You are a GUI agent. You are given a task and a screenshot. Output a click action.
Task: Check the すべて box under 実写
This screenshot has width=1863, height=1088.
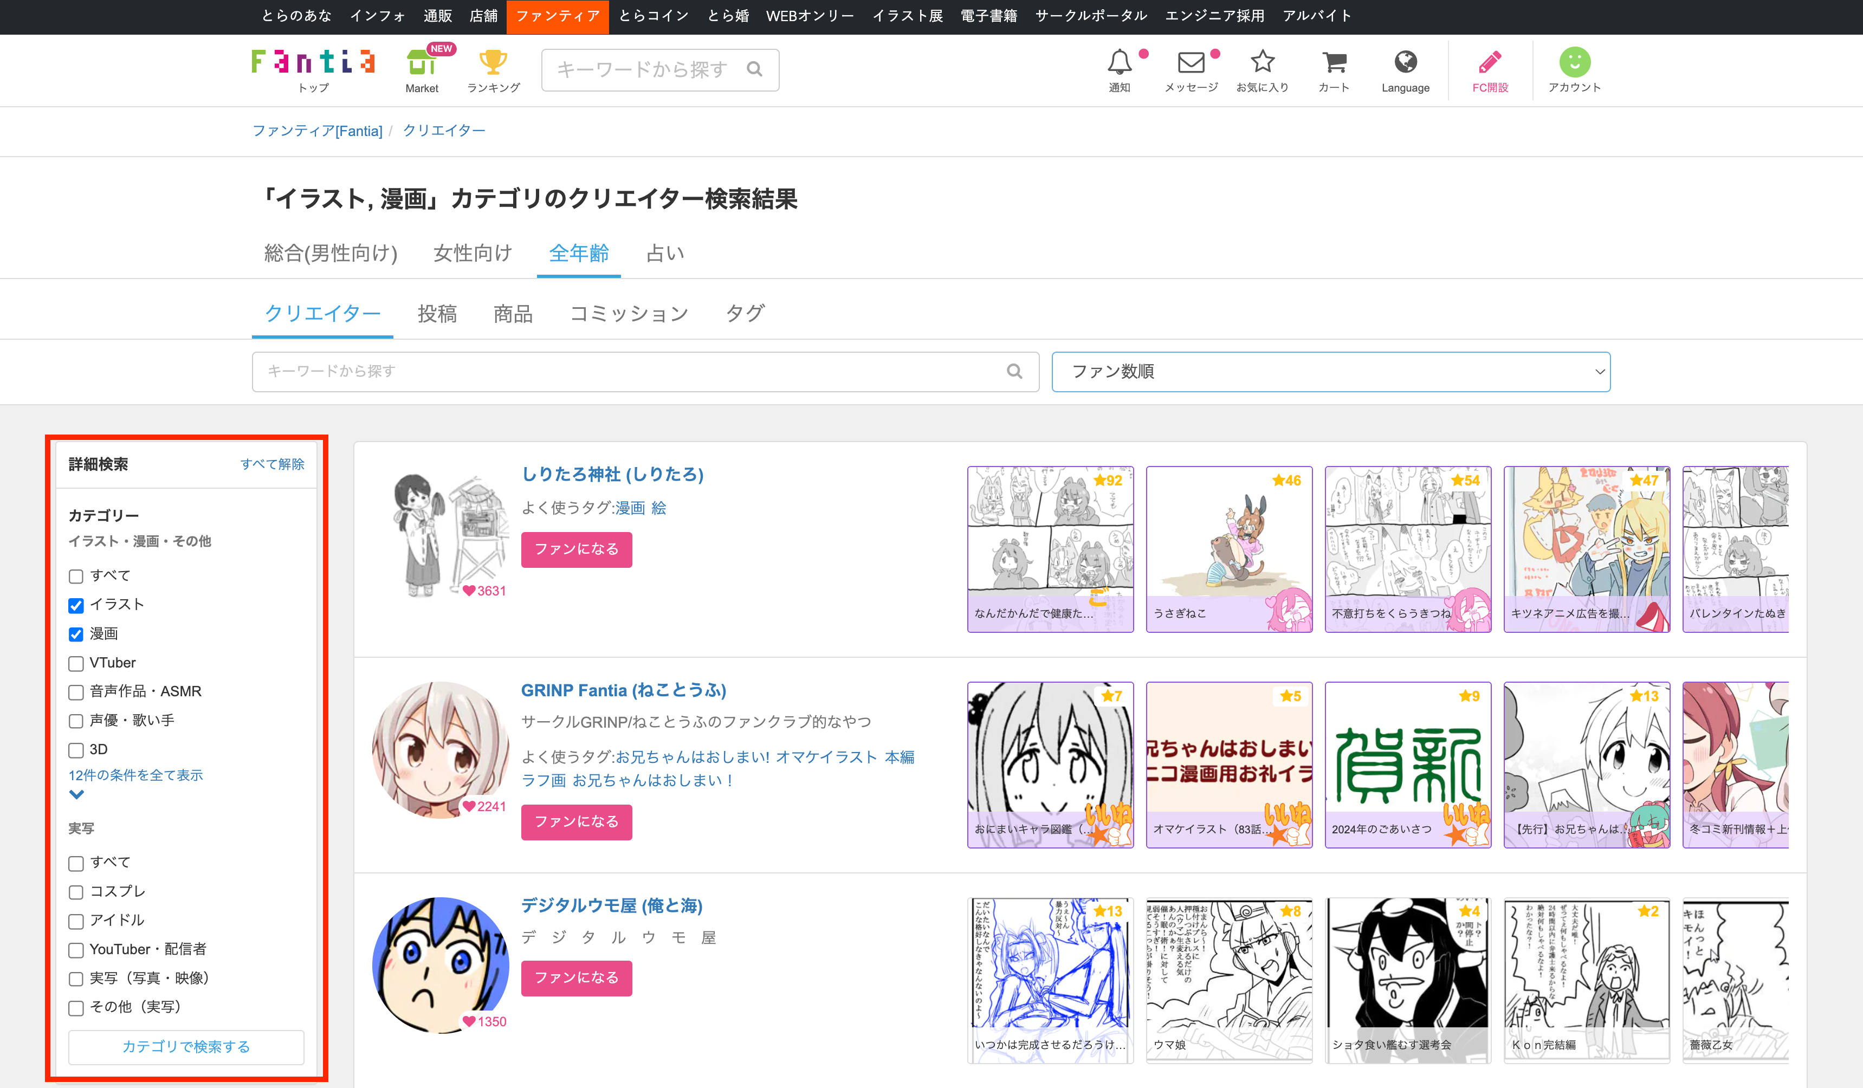[x=75, y=863]
